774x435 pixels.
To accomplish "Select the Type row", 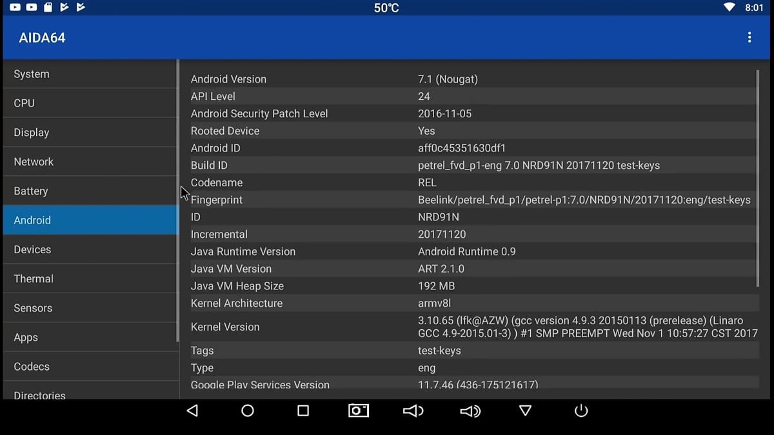I will pyautogui.click(x=474, y=368).
